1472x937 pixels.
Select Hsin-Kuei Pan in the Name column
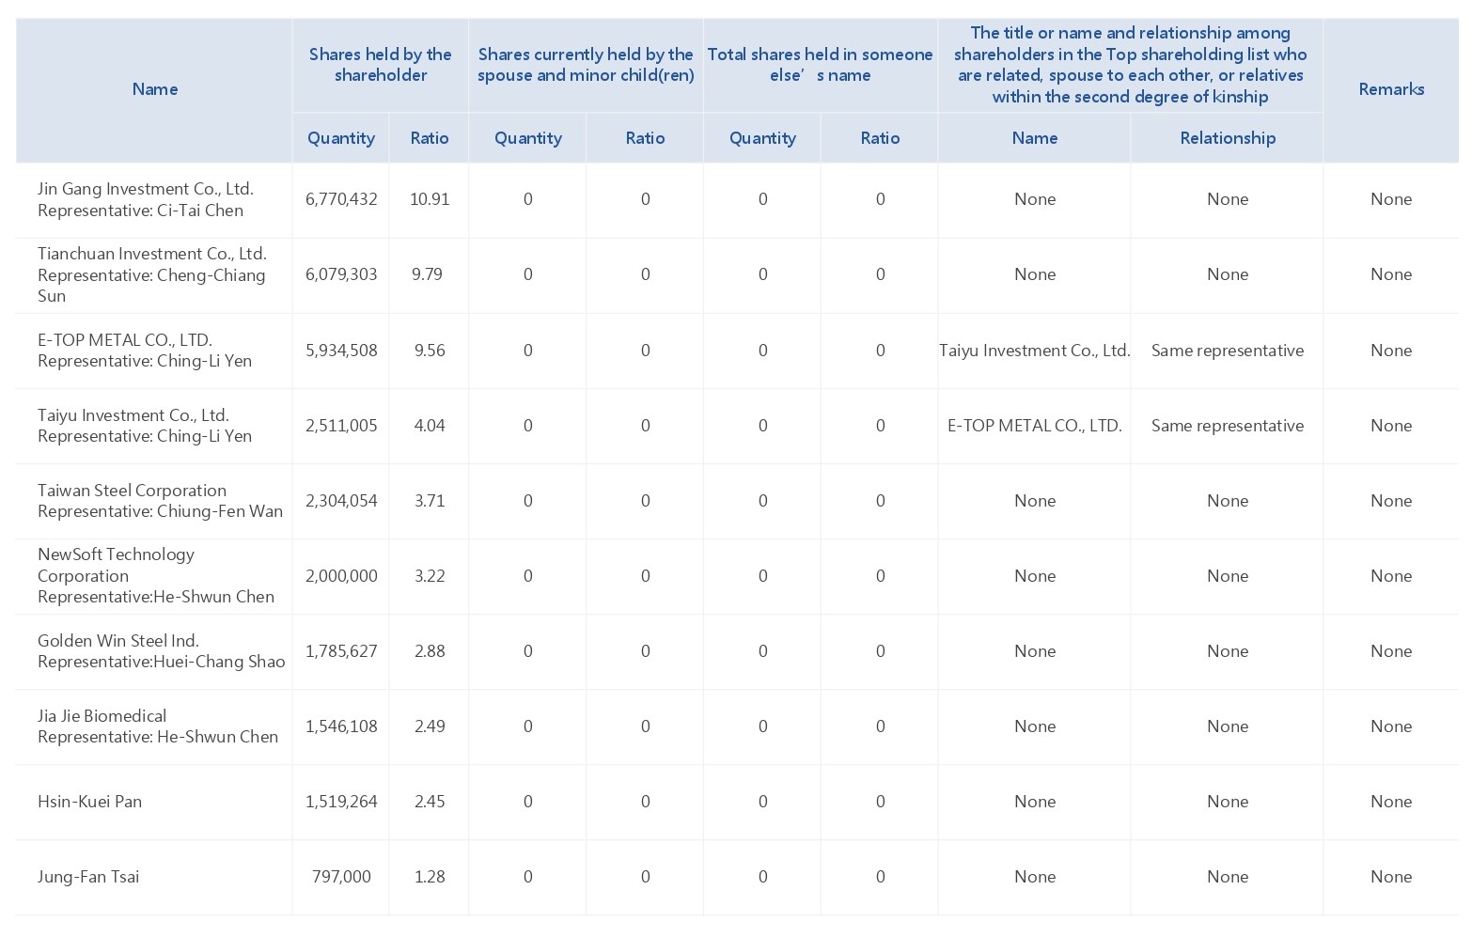pyautogui.click(x=89, y=801)
